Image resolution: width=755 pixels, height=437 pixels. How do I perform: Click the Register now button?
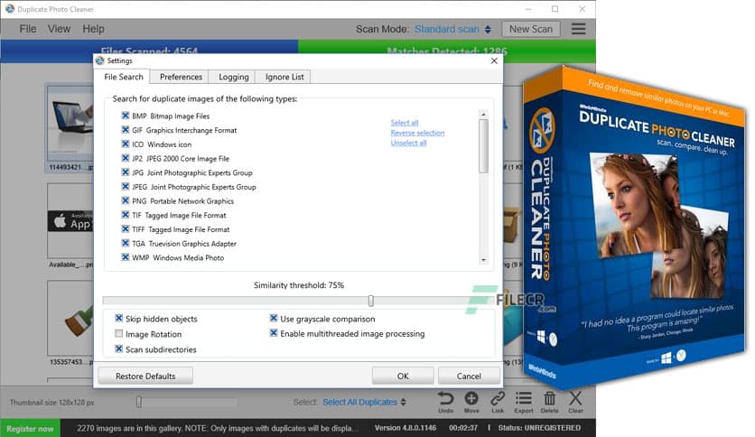[x=30, y=428]
